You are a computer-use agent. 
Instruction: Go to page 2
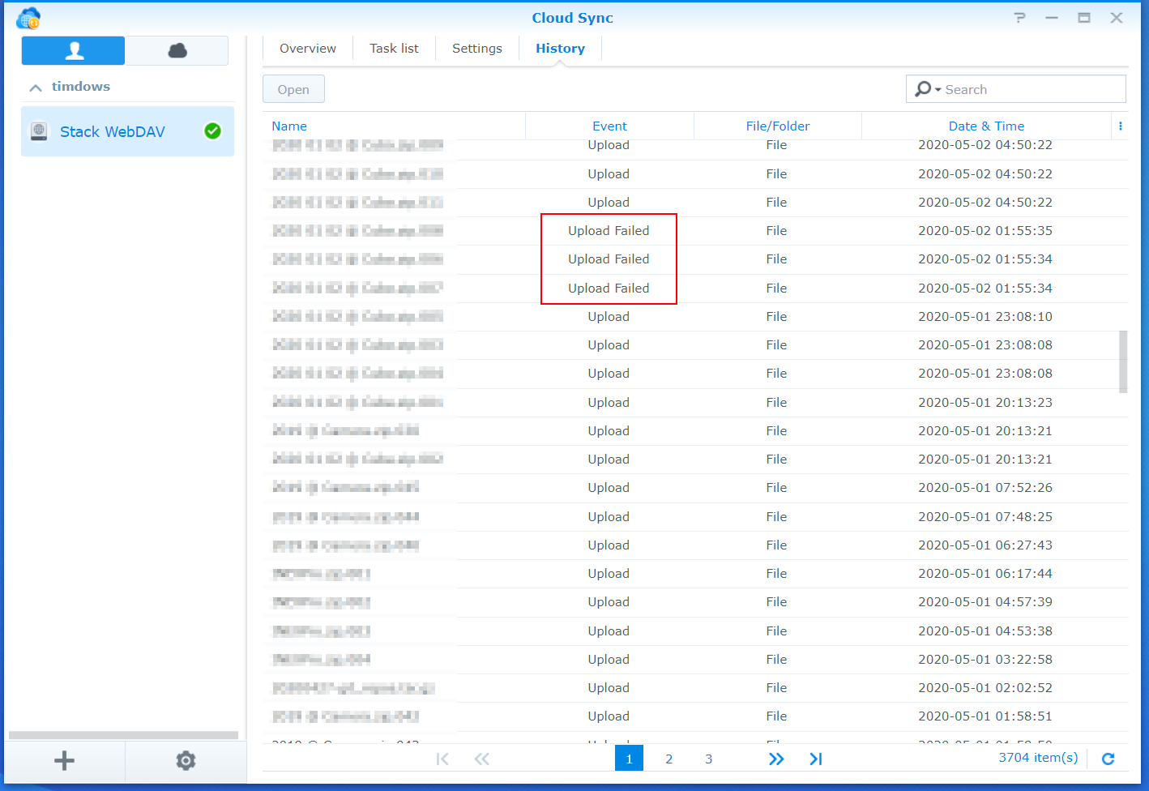[x=668, y=759]
